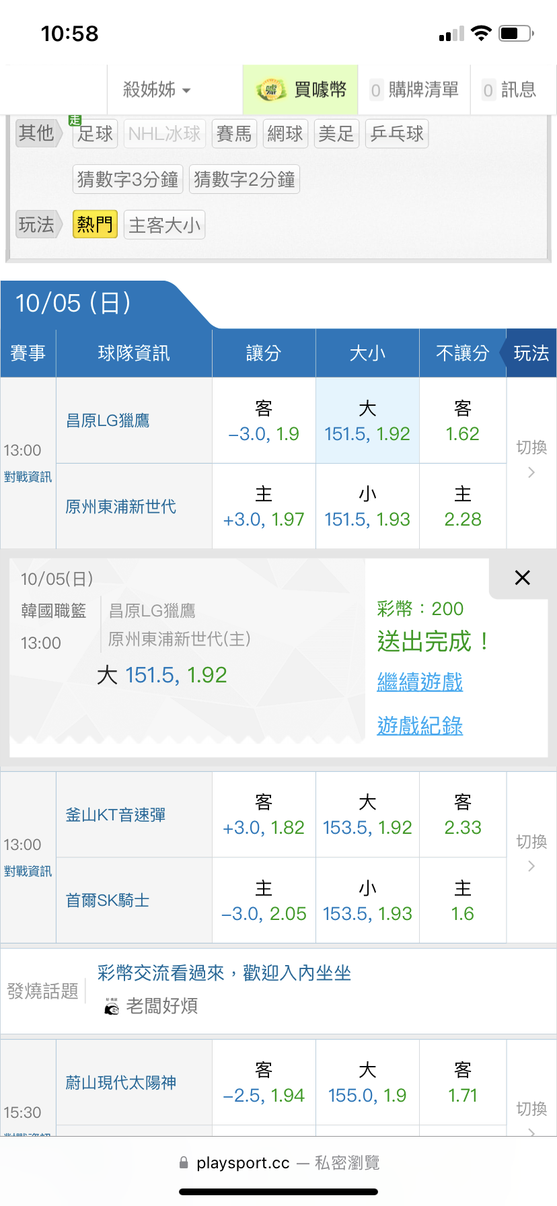The width and height of the screenshot is (557, 1206).
Task: Pick 小 151.5, 1.93 odds
Action: click(x=367, y=507)
